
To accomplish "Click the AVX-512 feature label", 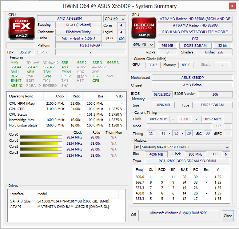I will point(99,67).
